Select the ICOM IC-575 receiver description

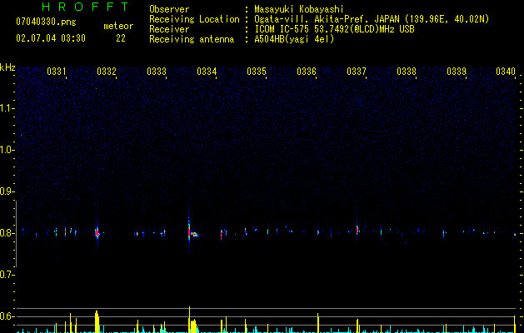coord(335,29)
